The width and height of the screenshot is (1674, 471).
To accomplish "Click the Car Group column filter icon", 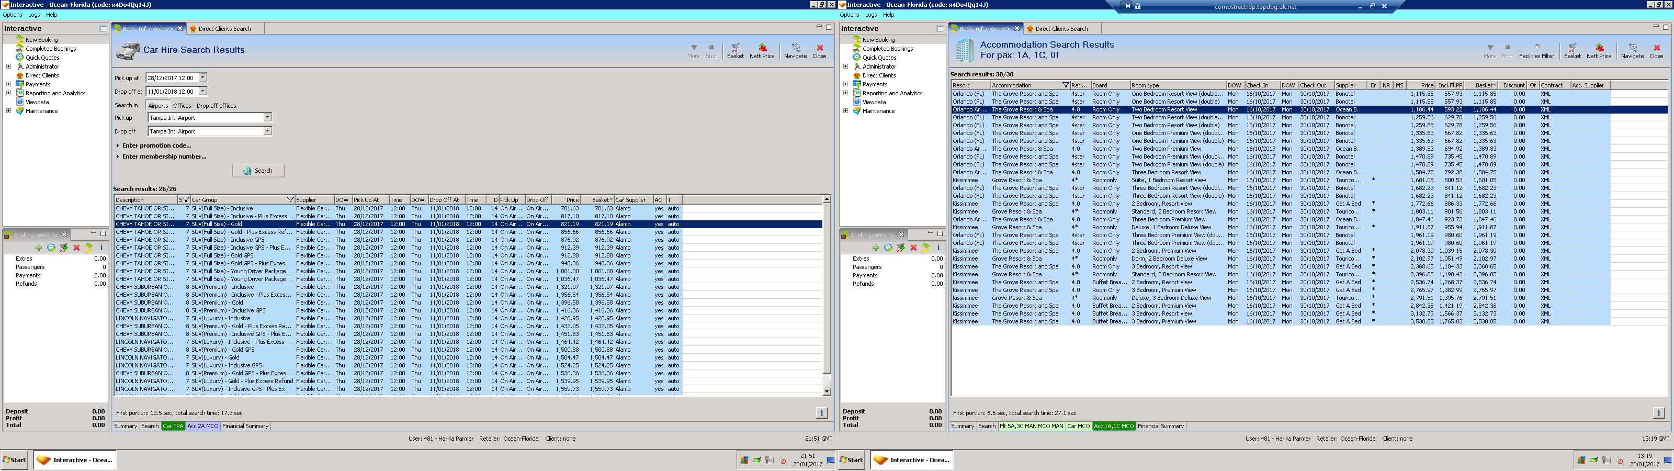I will click(x=290, y=200).
